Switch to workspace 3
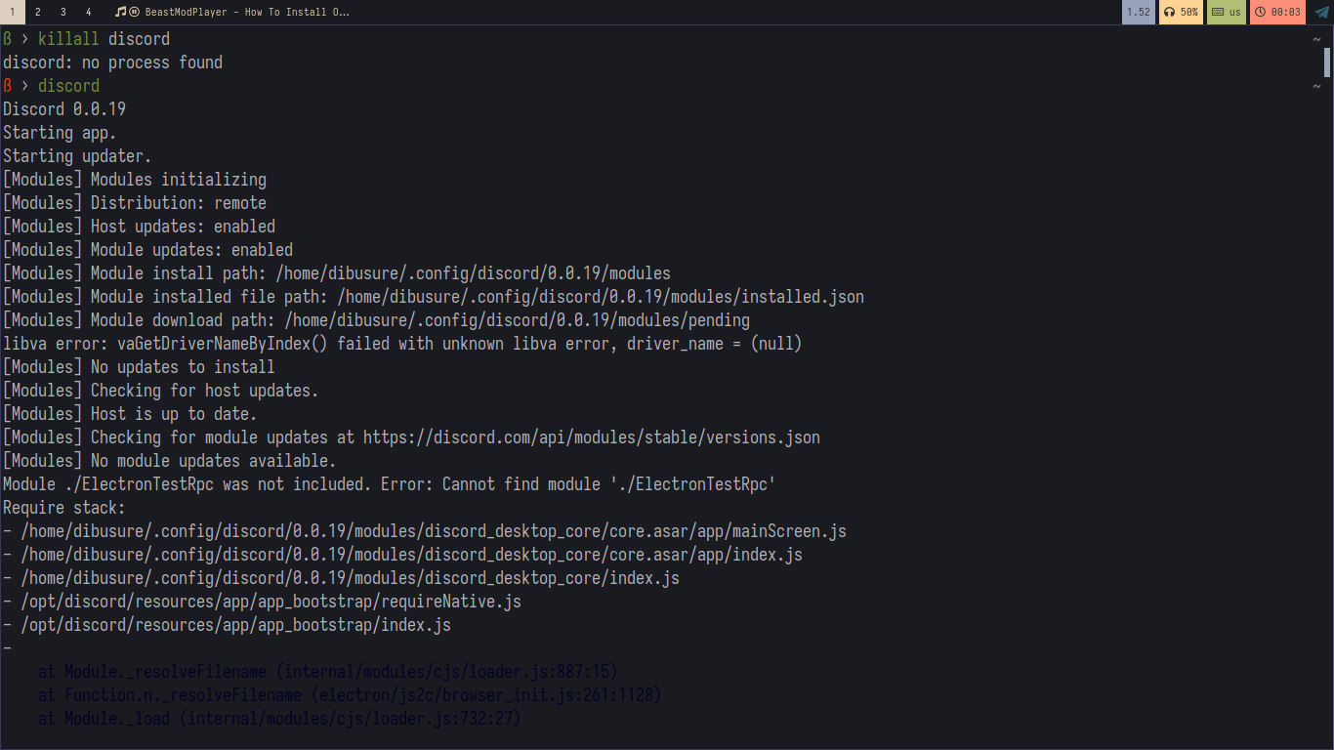 click(63, 12)
